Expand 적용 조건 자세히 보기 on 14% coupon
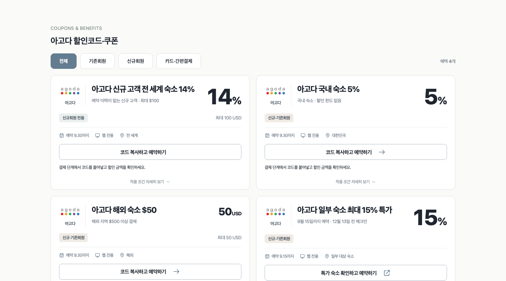506x281 pixels. pyautogui.click(x=150, y=182)
